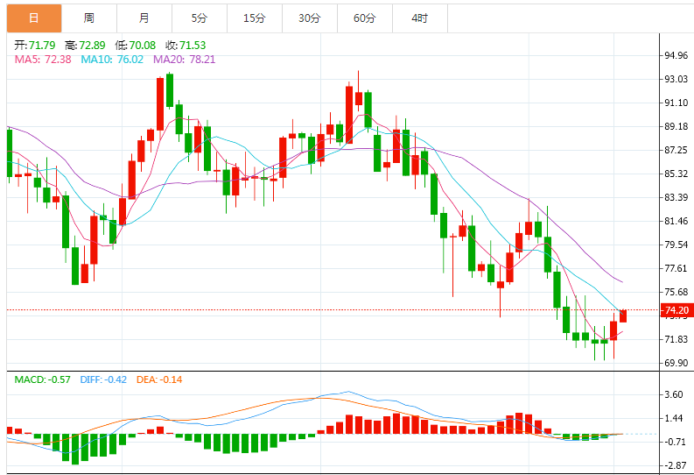Click the 79.54 price axis label
Viewport: 694px width, 475px height.
coord(676,245)
